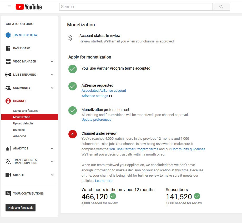The height and width of the screenshot is (223, 242).
Task: Click checkmark beside AdSense requested
Action: click(73, 86)
